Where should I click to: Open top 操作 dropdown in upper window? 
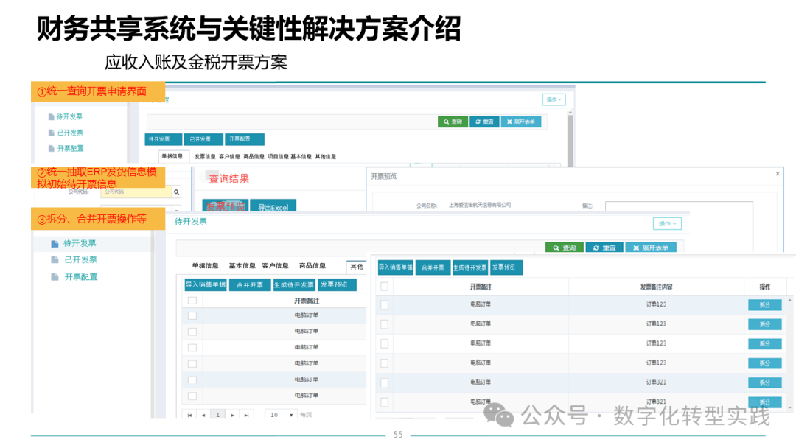point(554,99)
